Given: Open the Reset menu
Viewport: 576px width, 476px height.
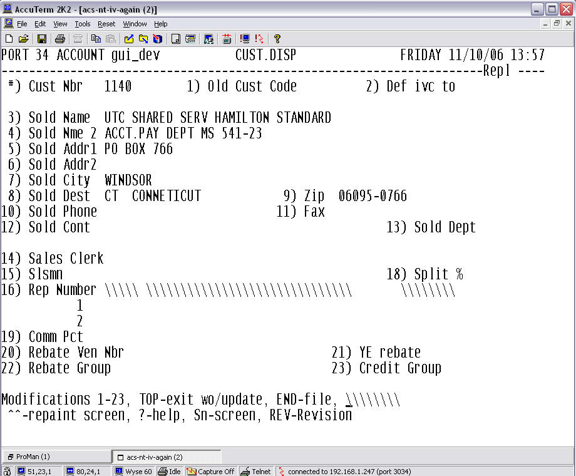Looking at the screenshot, I should point(106,24).
